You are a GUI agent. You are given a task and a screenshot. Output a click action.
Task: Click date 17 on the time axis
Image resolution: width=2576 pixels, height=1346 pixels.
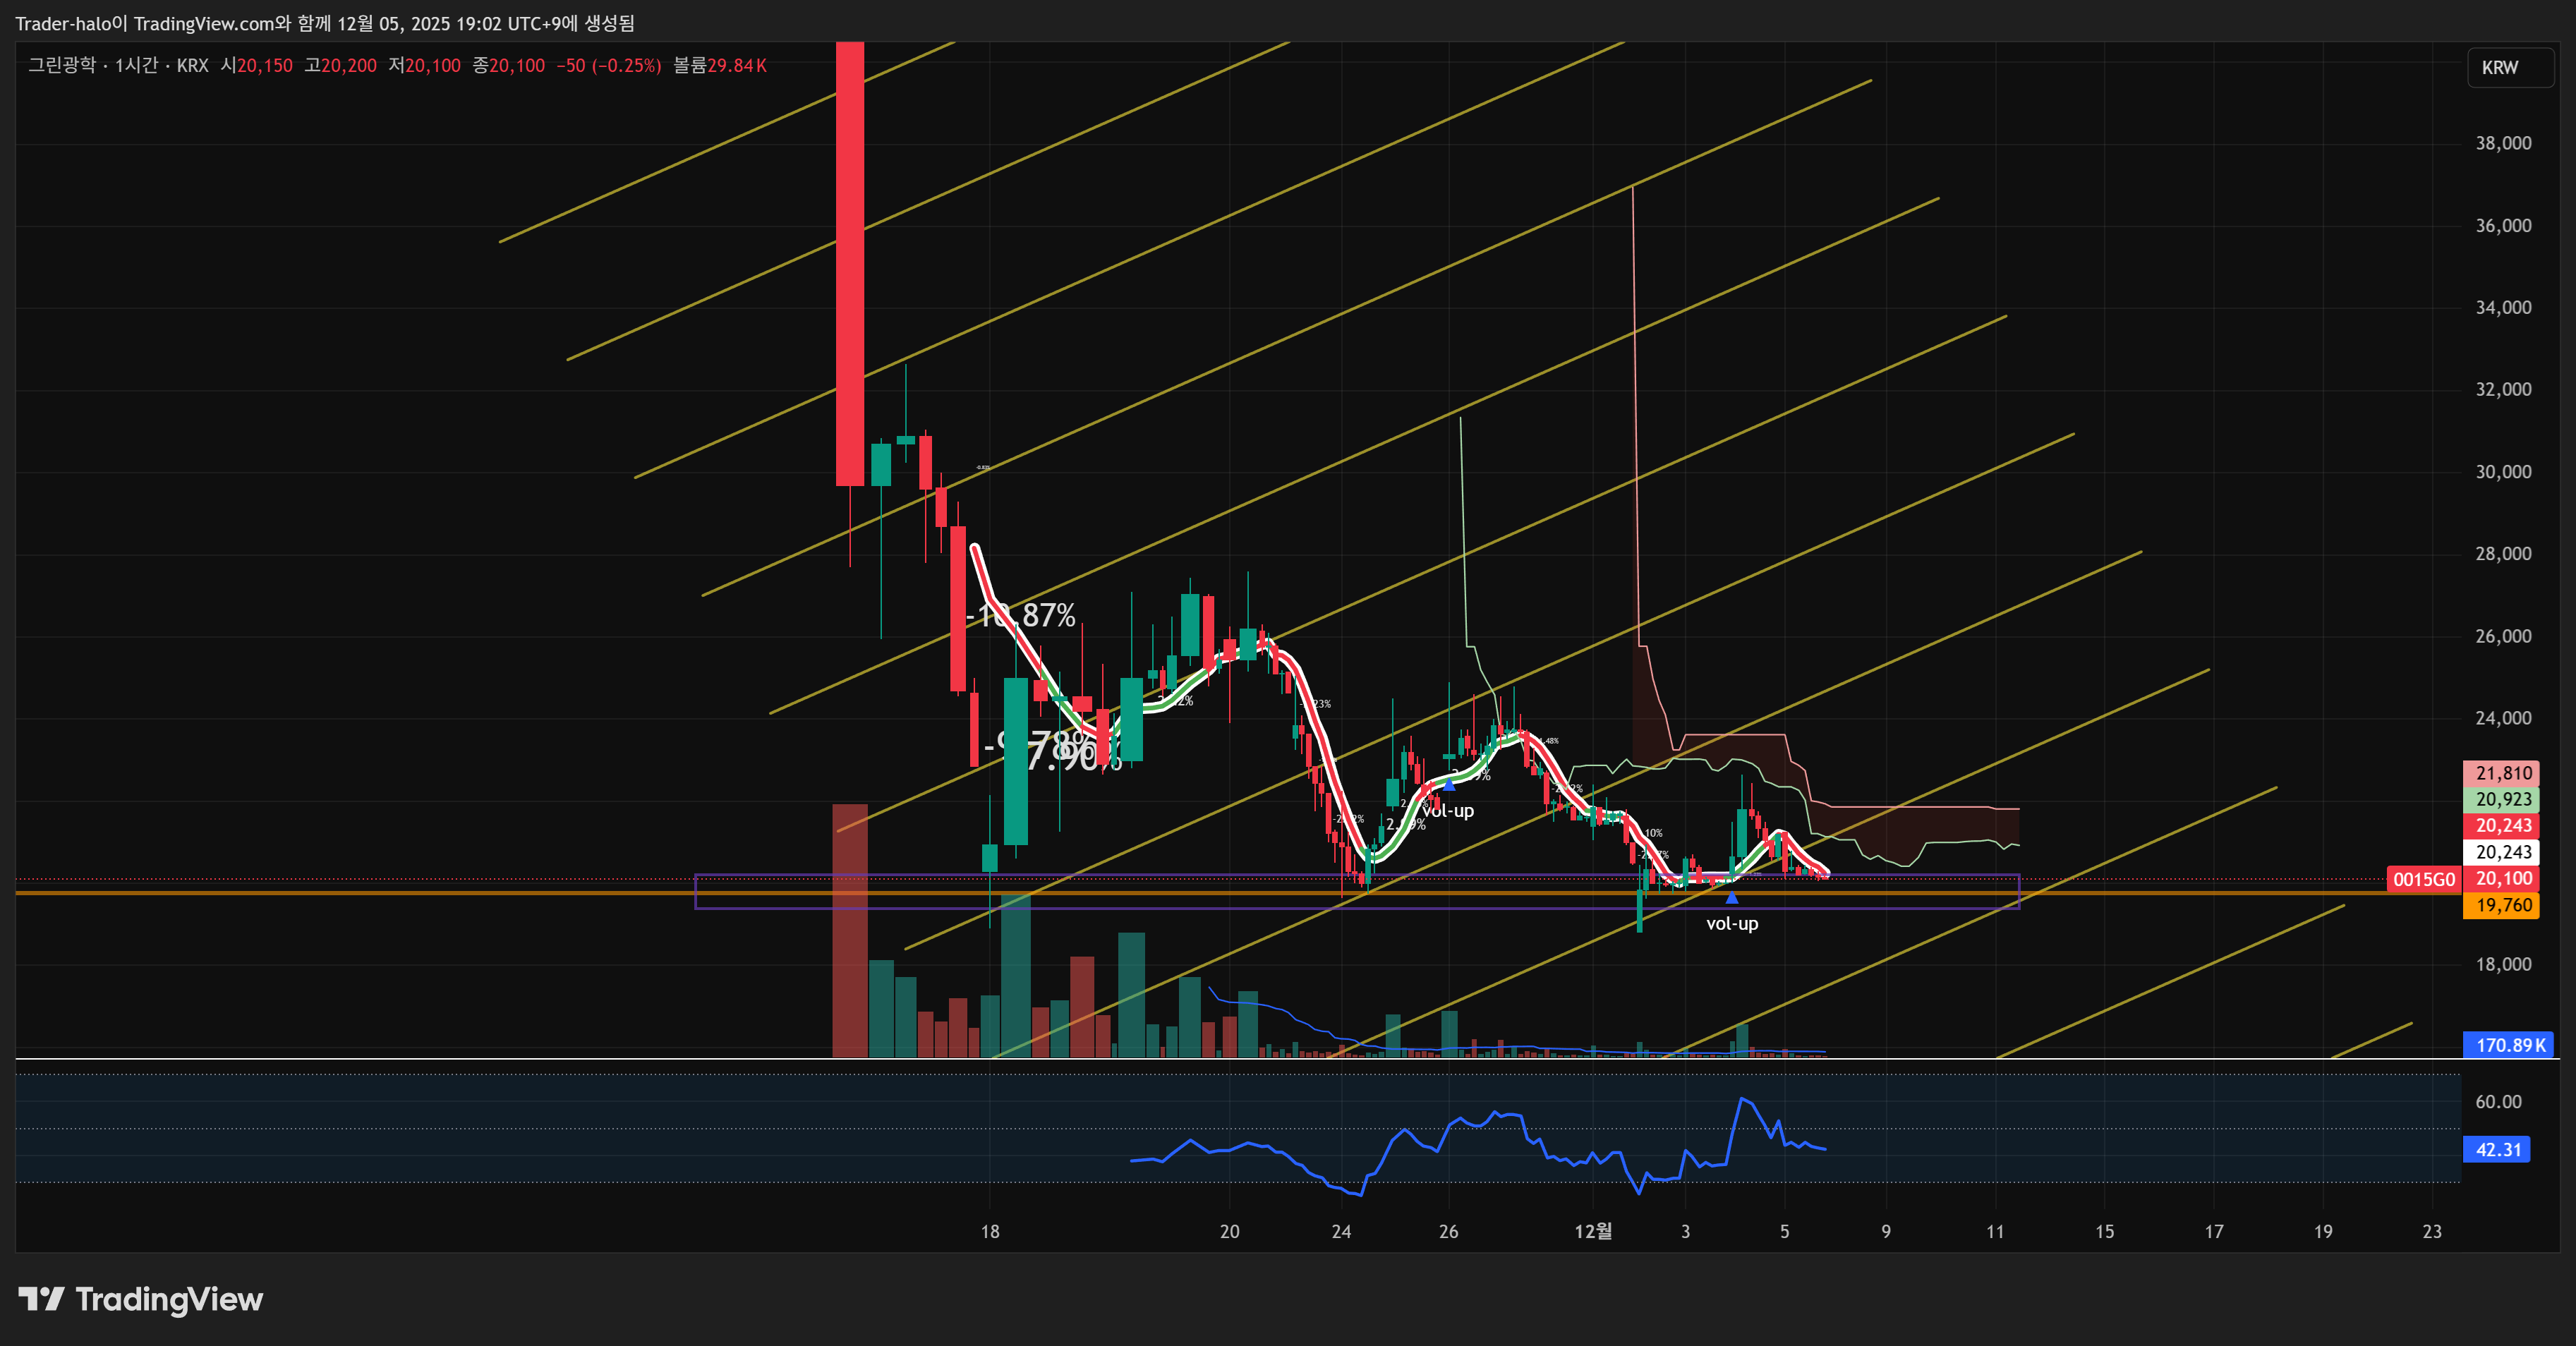pos(2214,1231)
